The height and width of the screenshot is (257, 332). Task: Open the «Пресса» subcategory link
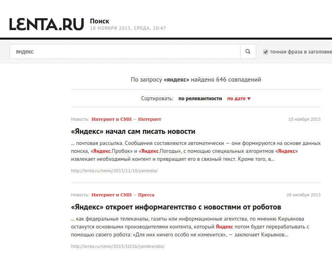coord(146,195)
